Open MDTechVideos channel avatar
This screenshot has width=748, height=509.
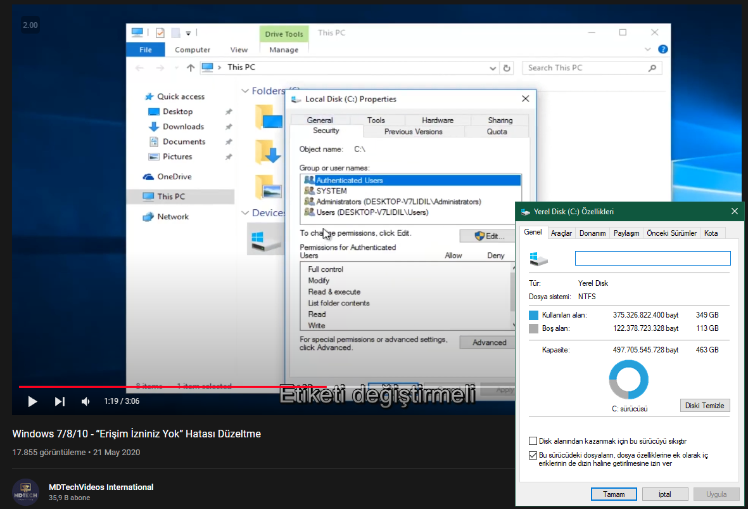(25, 492)
